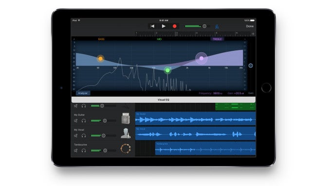Viewport: 331px width, 186px height.
Task: Tap the clock in the iPad status bar
Action: tap(164, 20)
